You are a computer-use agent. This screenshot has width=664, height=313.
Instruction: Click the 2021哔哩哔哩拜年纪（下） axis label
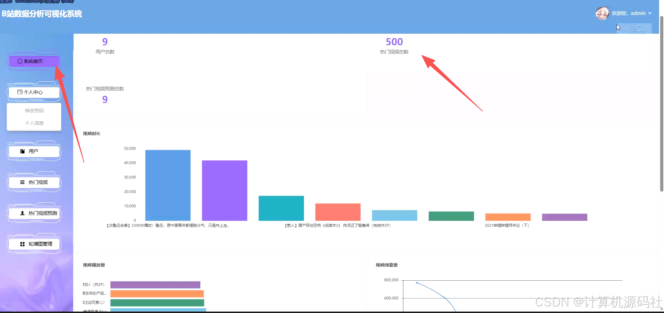click(507, 225)
